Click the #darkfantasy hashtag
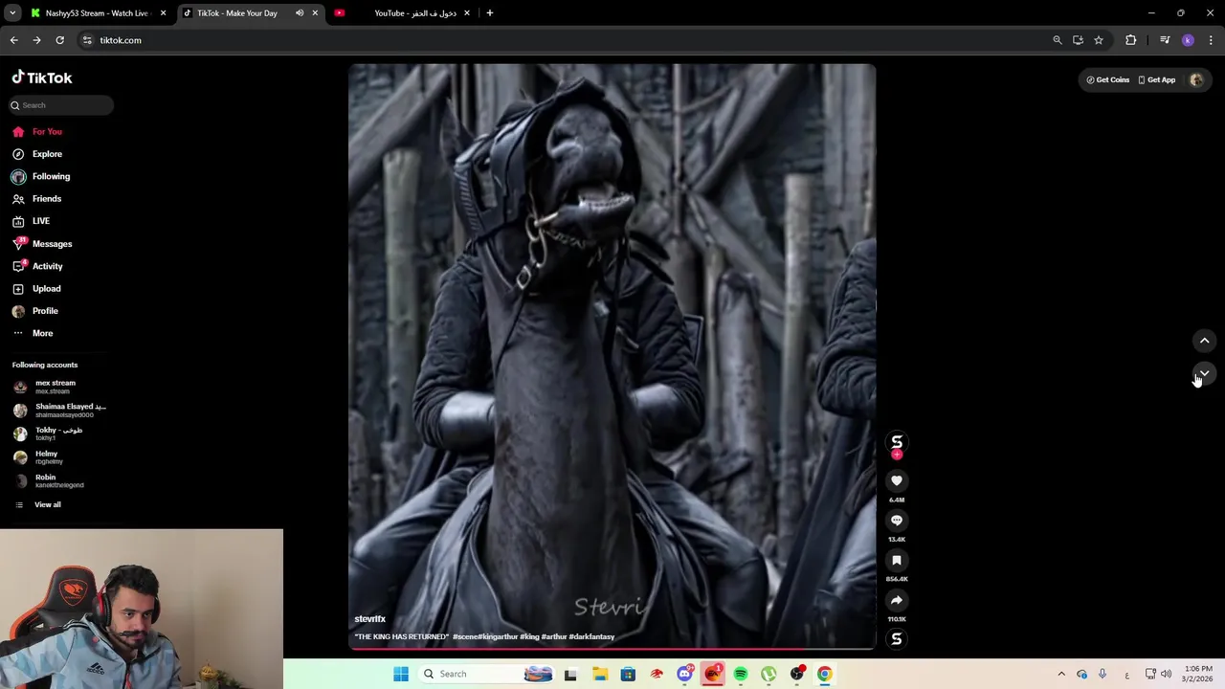1225x689 pixels. [x=591, y=636]
